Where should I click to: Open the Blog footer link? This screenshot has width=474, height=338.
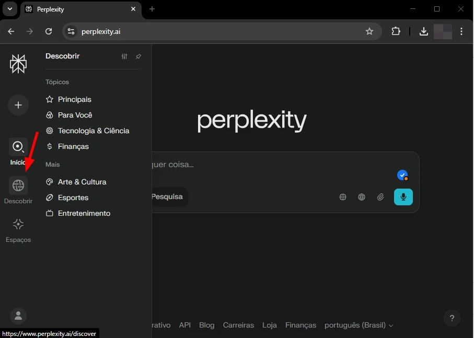click(207, 325)
